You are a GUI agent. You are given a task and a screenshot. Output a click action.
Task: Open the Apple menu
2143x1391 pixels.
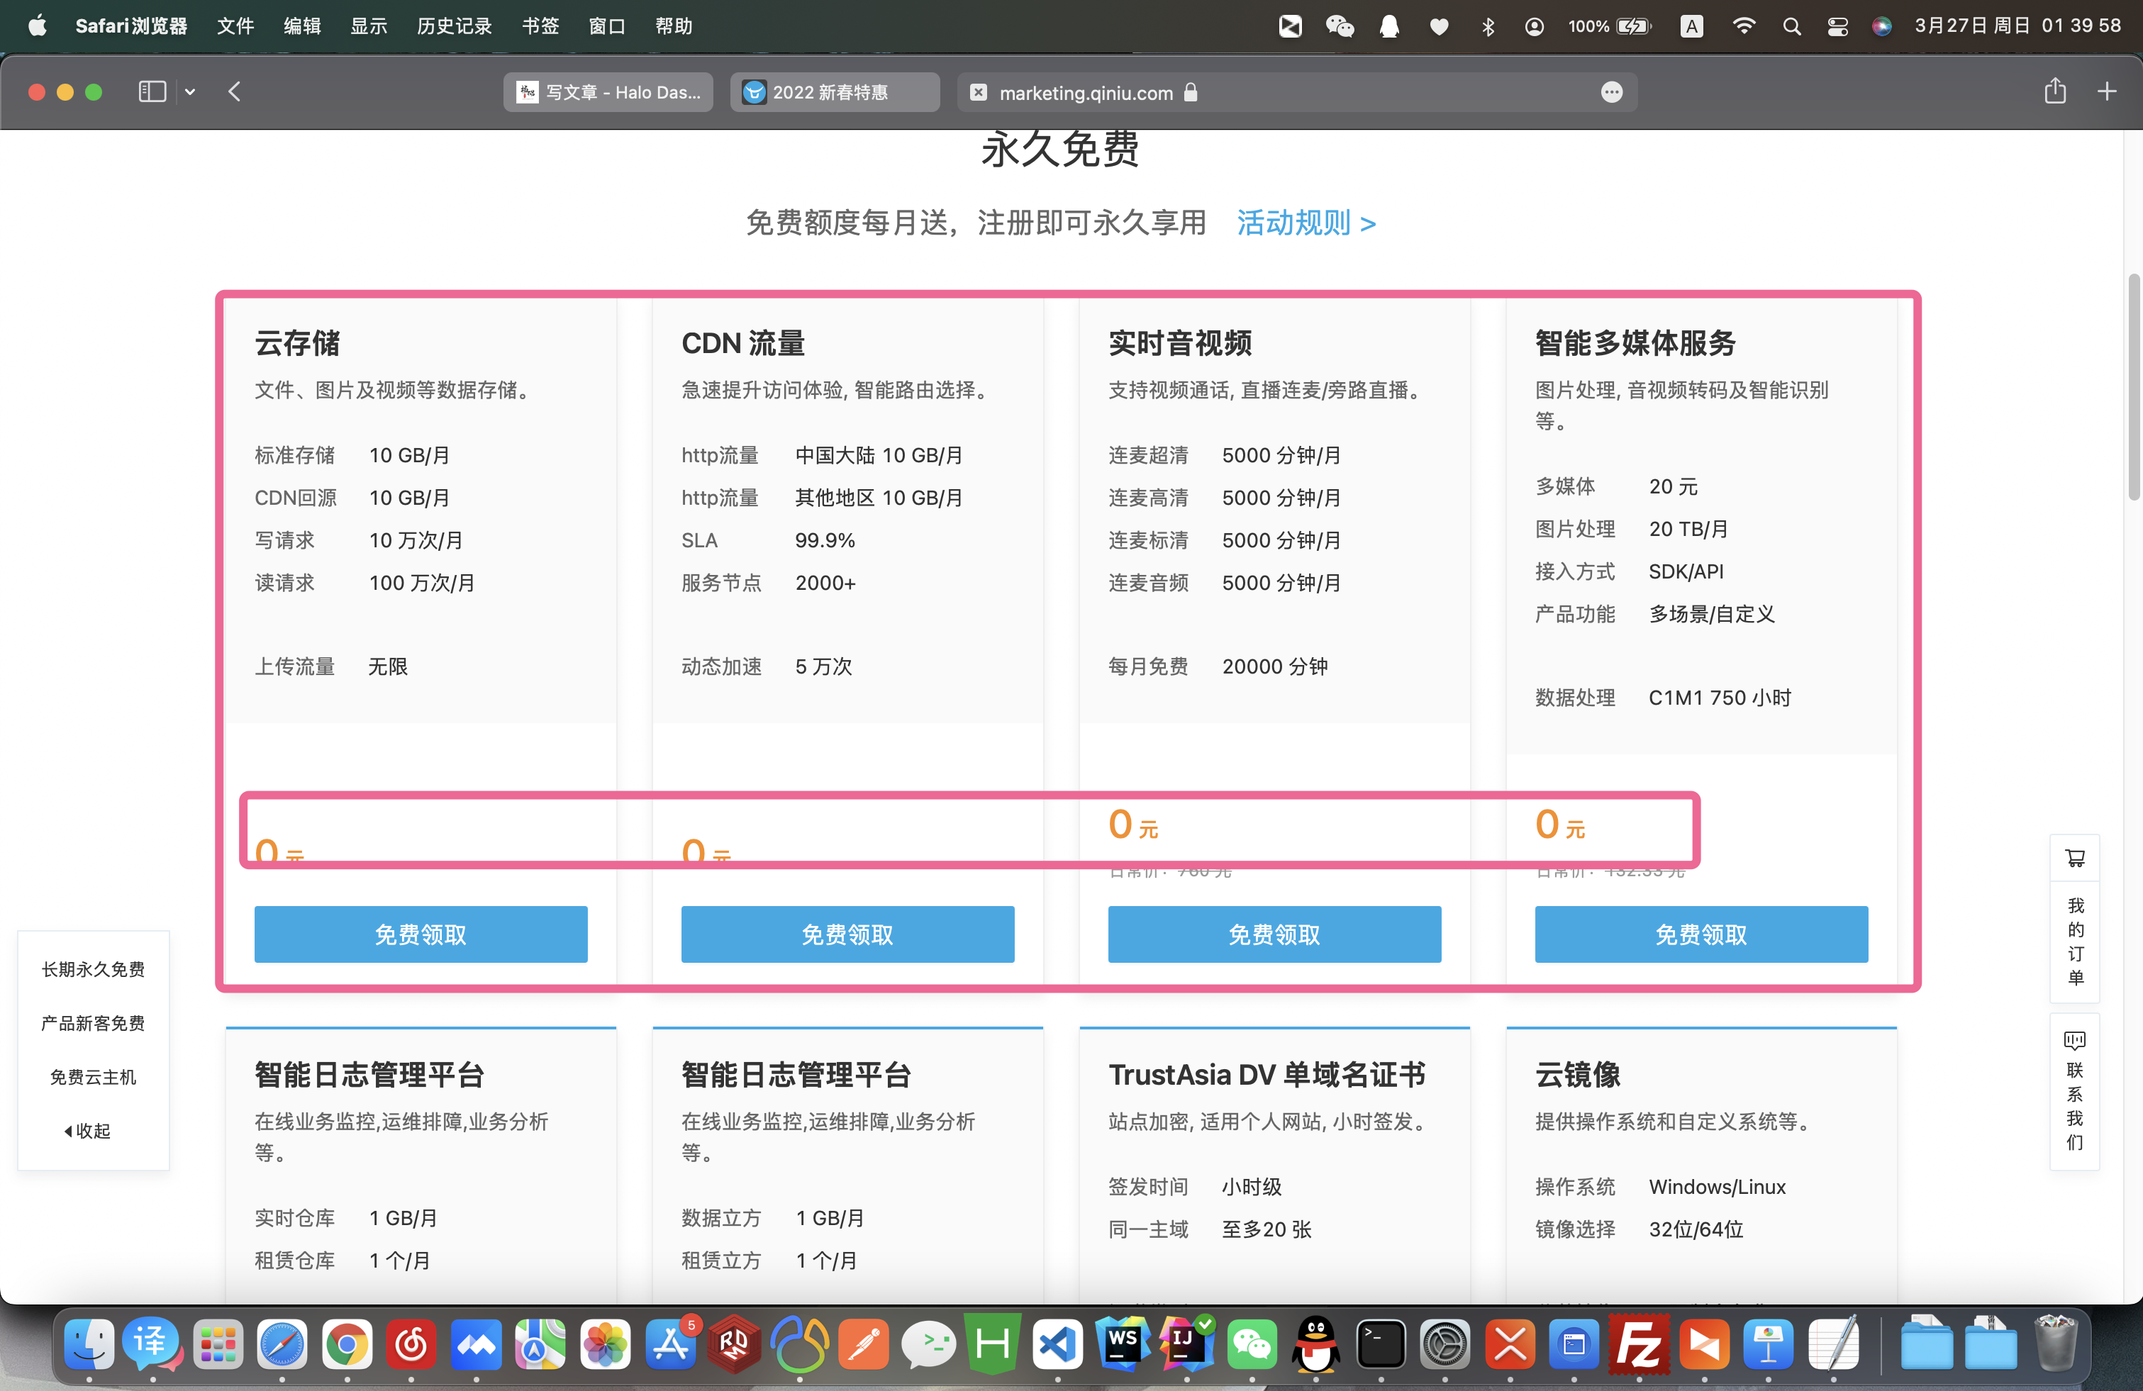tap(37, 26)
